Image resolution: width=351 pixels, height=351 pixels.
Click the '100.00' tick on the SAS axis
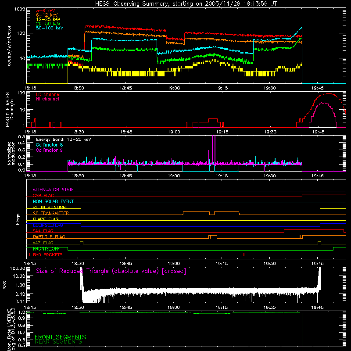(x=18, y=268)
